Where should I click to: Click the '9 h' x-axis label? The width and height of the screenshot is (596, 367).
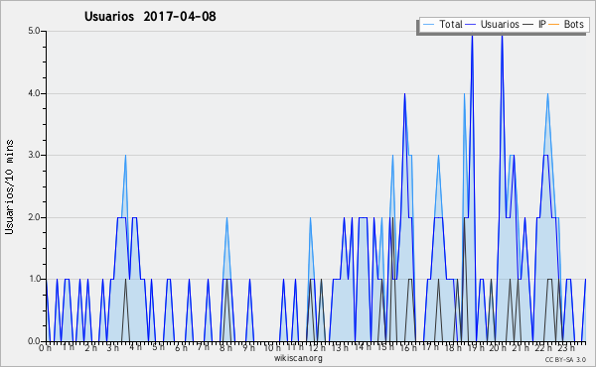coord(248,347)
